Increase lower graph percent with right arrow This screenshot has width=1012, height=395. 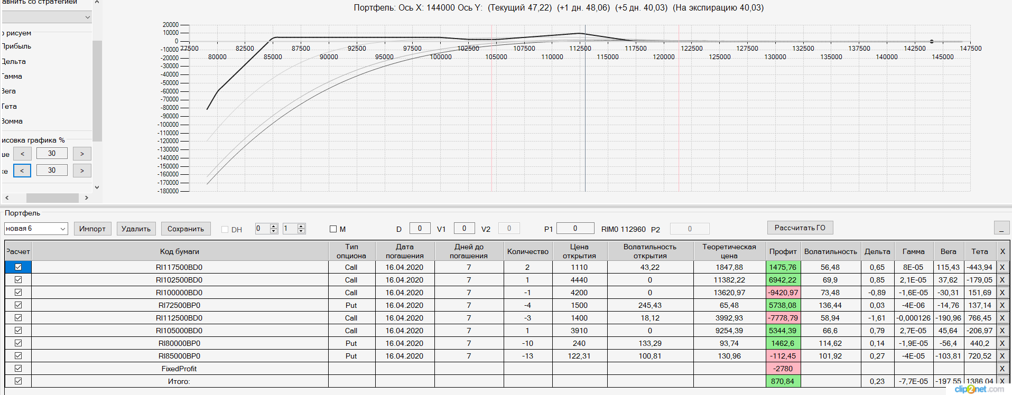pos(82,171)
